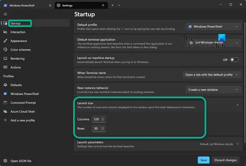This screenshot has height=166, width=246.
Task: Open the Defaults profile settings
Action: 35,85
